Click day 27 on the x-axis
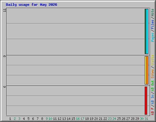Screen dimensions: 156x122 click(128, 119)
